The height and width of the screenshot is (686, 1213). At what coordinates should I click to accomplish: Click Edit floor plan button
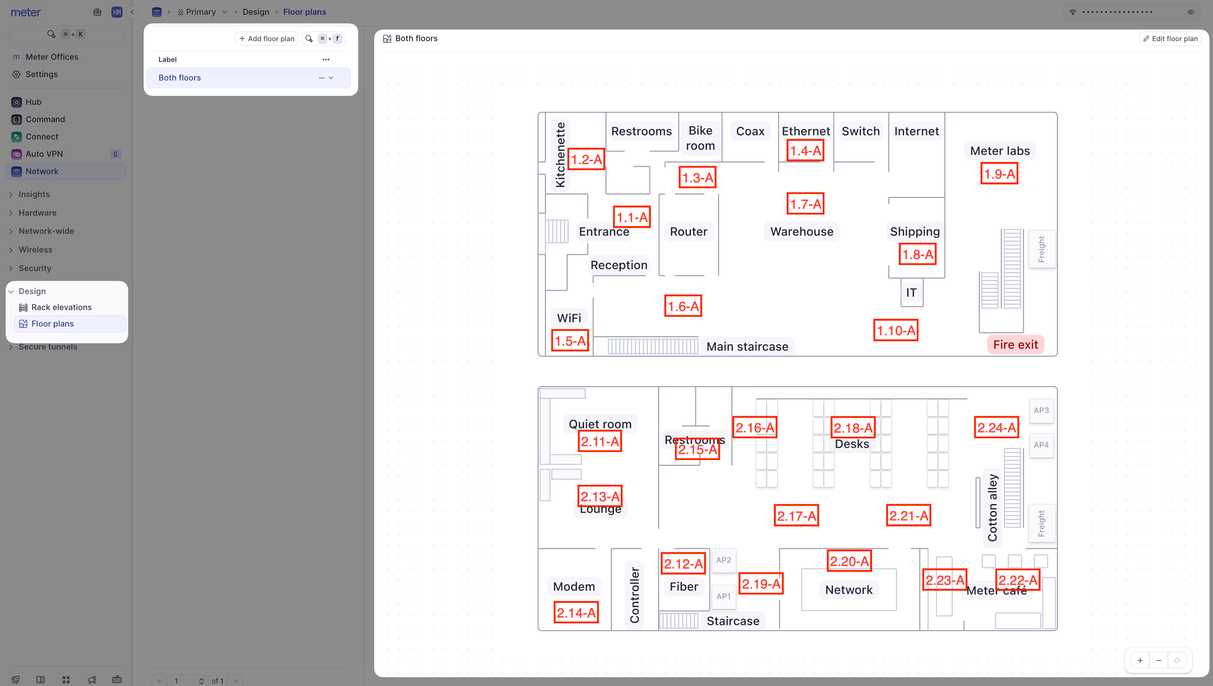coord(1170,39)
